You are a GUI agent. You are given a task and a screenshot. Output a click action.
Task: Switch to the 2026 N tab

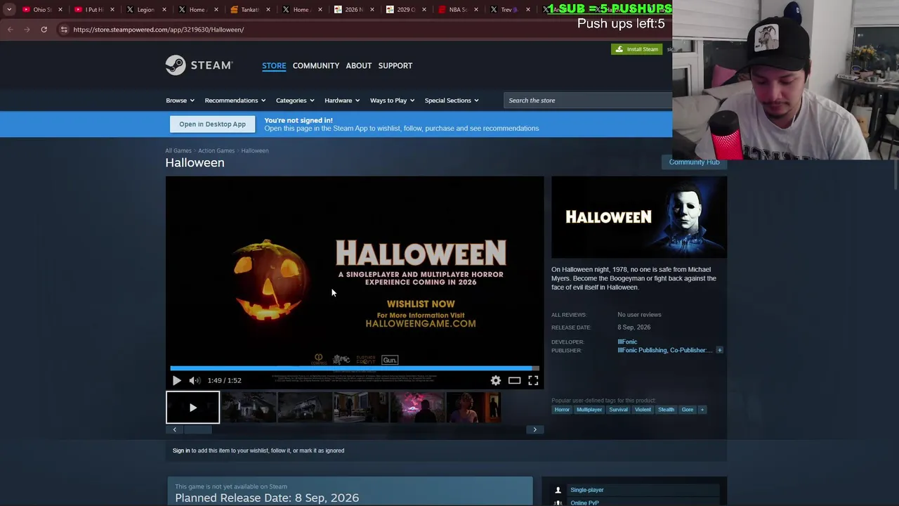[x=353, y=10]
